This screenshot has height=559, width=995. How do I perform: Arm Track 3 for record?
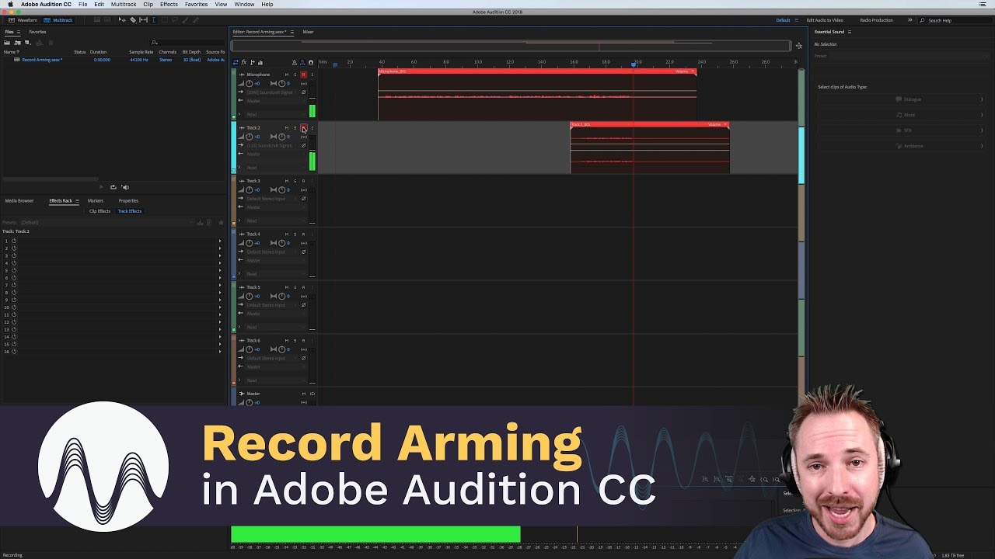303,181
